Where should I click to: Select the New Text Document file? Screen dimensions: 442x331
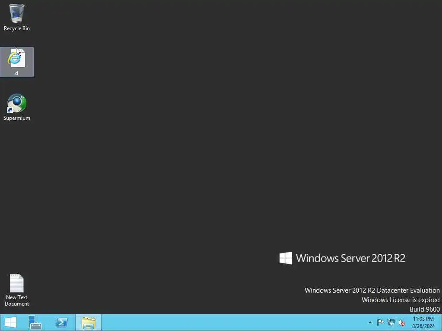tap(17, 290)
